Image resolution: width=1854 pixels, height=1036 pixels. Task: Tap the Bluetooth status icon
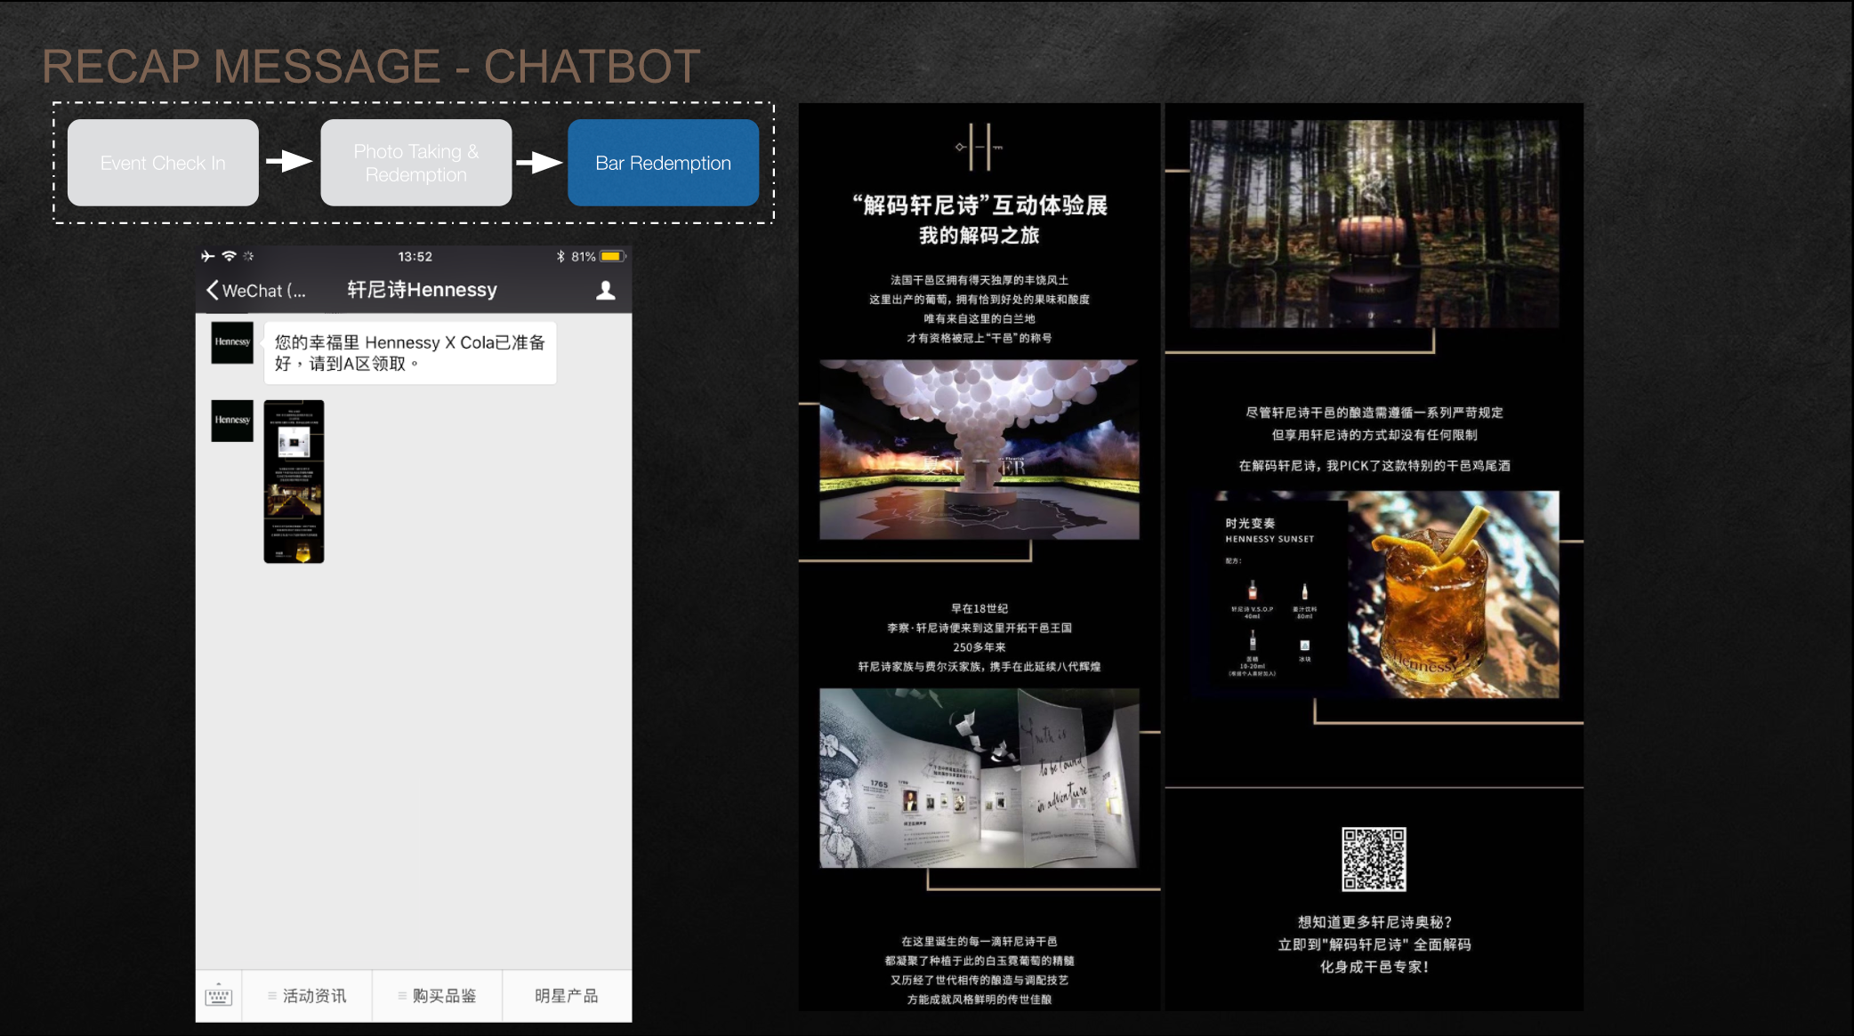(x=560, y=256)
